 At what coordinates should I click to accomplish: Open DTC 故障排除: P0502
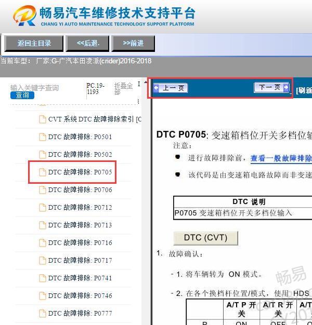coord(75,154)
